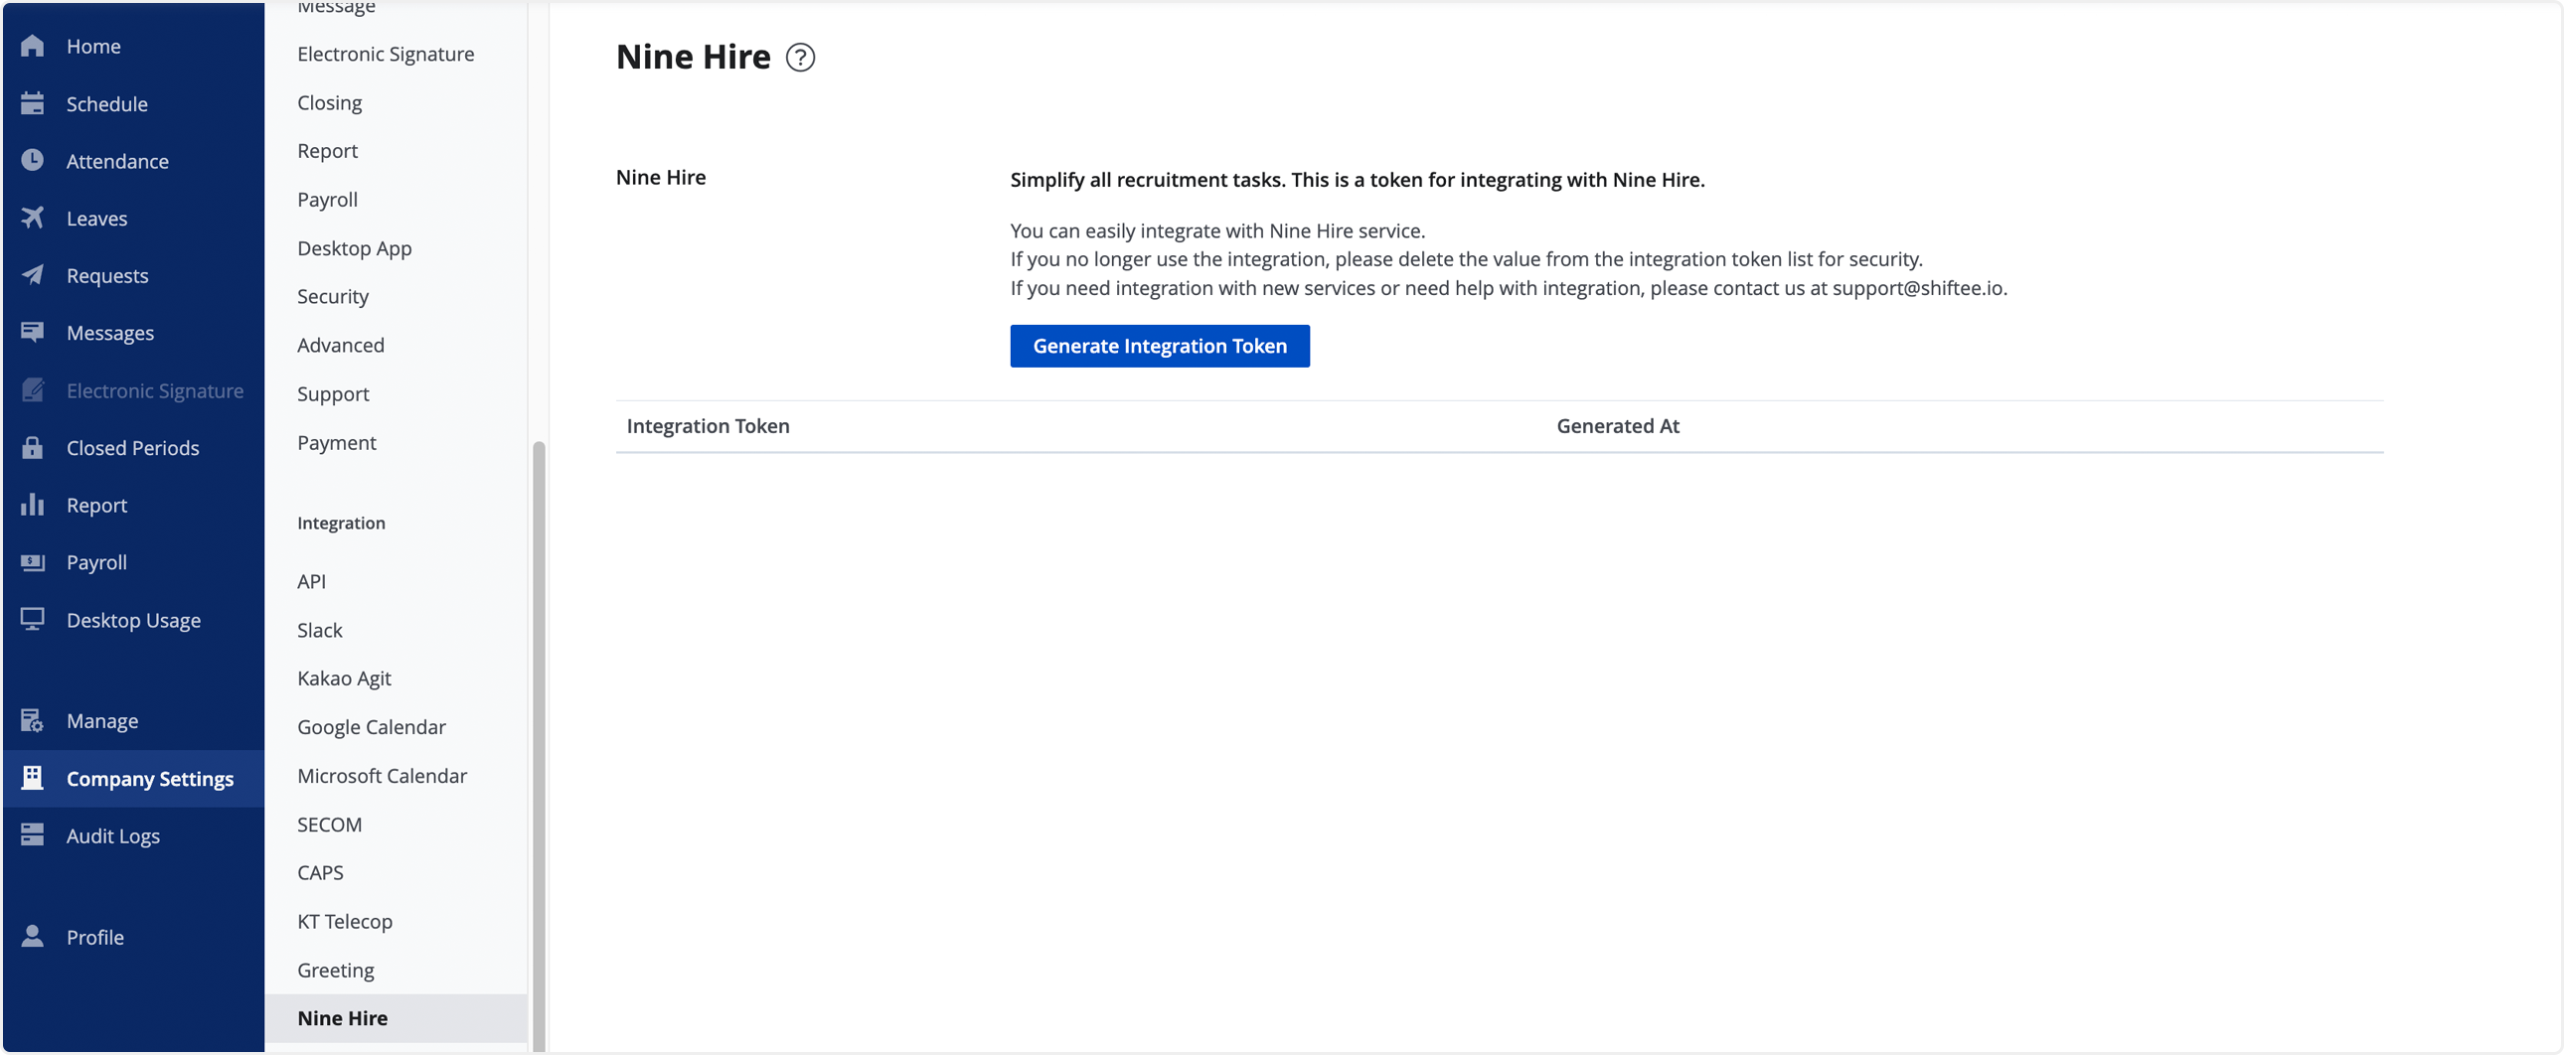This screenshot has width=2564, height=1055.
Task: Open Microsoft Calendar integration page
Action: (x=382, y=775)
